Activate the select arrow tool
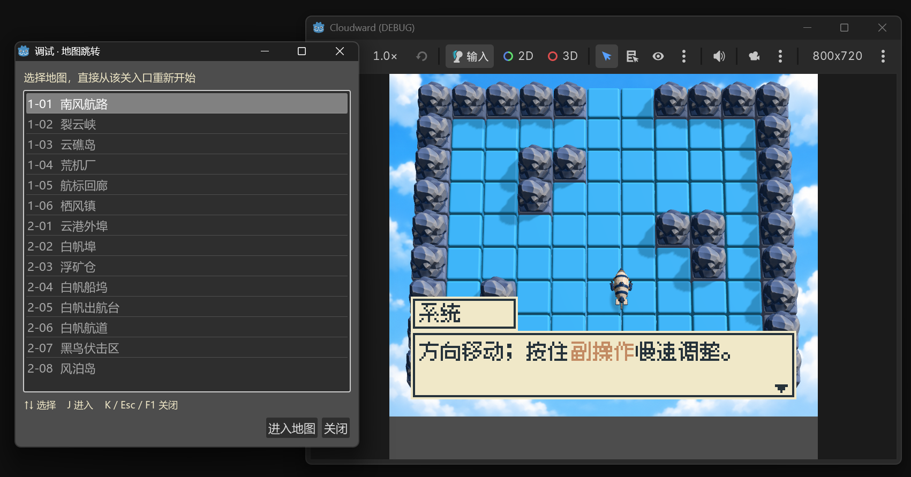The height and width of the screenshot is (477, 911). (x=607, y=56)
